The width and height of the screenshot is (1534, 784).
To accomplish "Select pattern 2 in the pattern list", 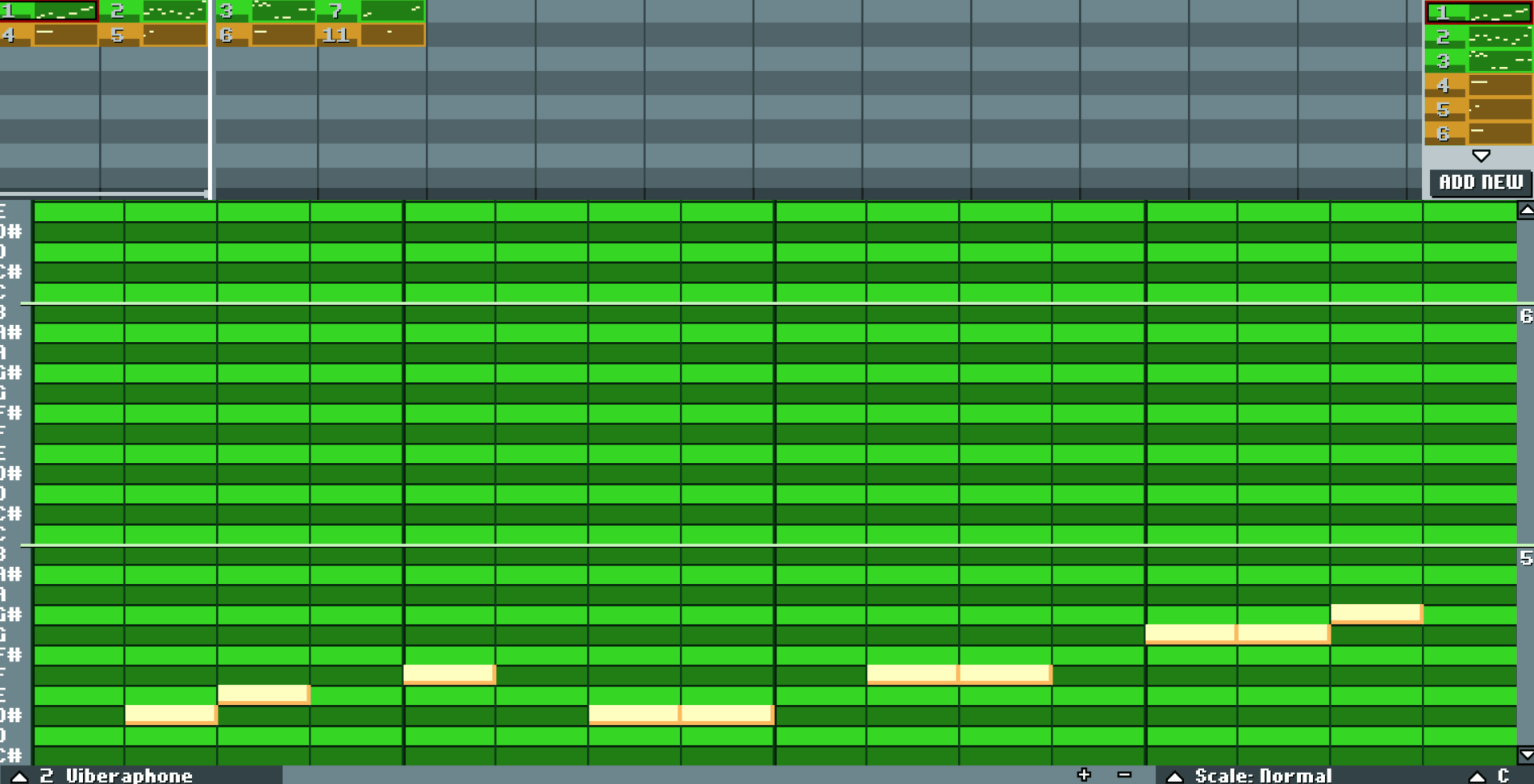I will point(1479,36).
